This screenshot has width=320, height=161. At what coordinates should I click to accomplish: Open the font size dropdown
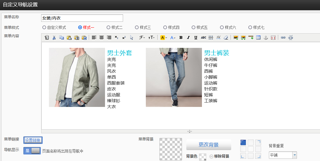(151, 38)
